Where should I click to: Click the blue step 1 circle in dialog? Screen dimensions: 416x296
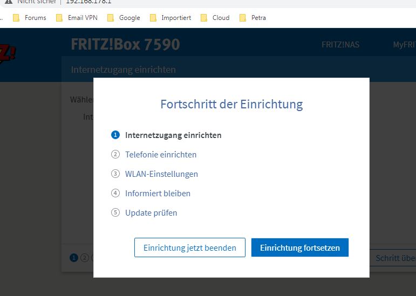(x=115, y=135)
